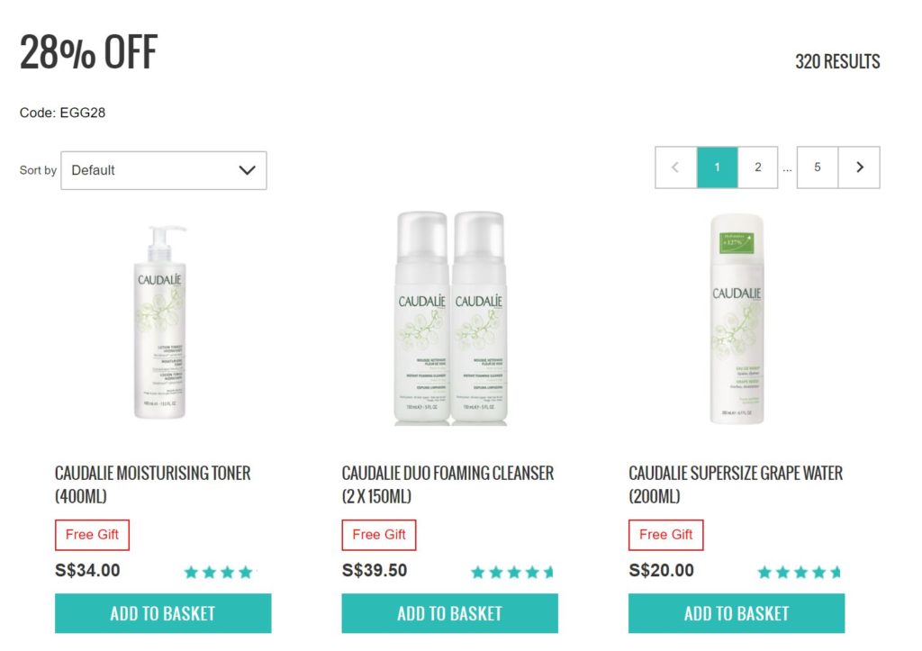Open the Supersize Grape Water product image
The height and width of the screenshot is (651, 922).
coord(737,318)
